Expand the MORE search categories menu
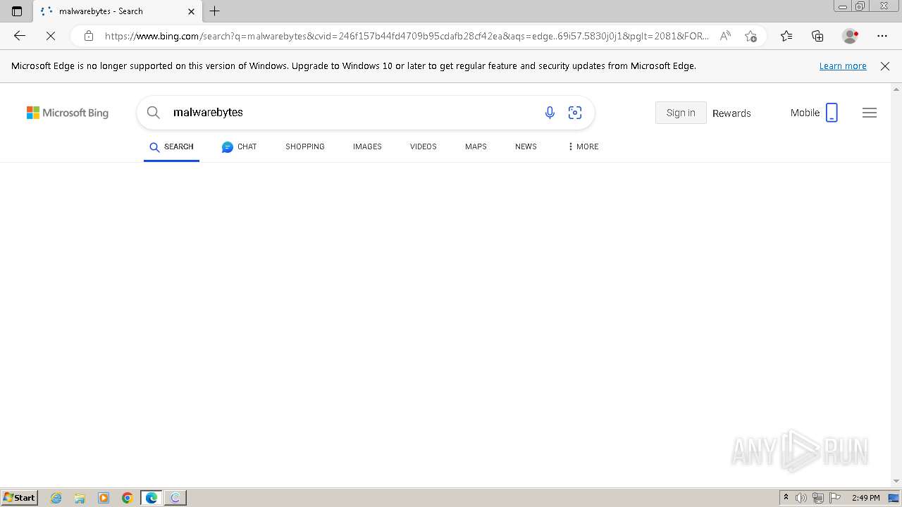This screenshot has height=507, width=902. 583,146
